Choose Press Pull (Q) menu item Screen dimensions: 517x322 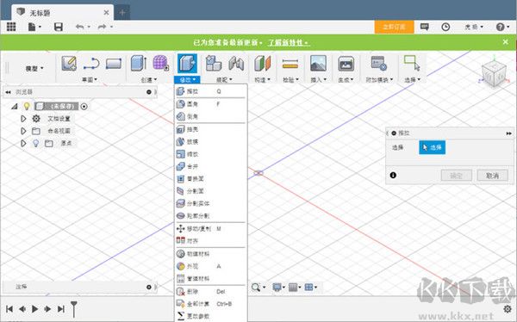pos(211,91)
